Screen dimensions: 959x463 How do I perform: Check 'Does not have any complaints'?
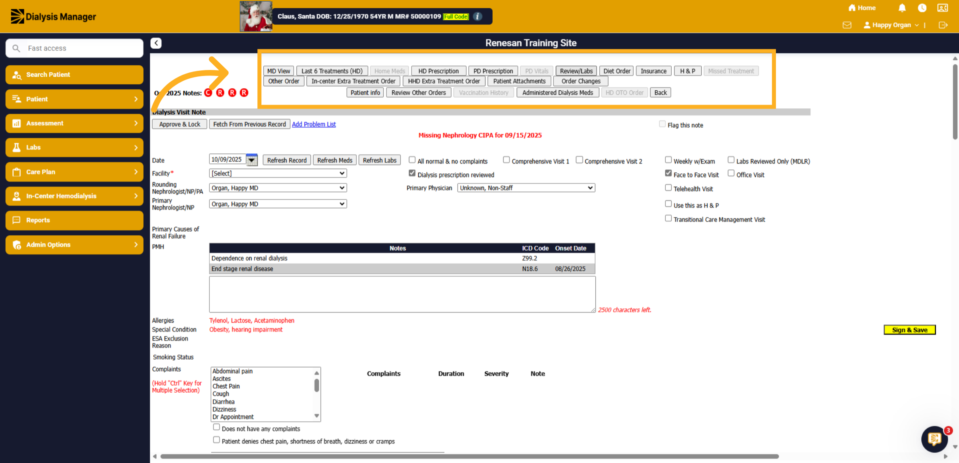click(216, 427)
